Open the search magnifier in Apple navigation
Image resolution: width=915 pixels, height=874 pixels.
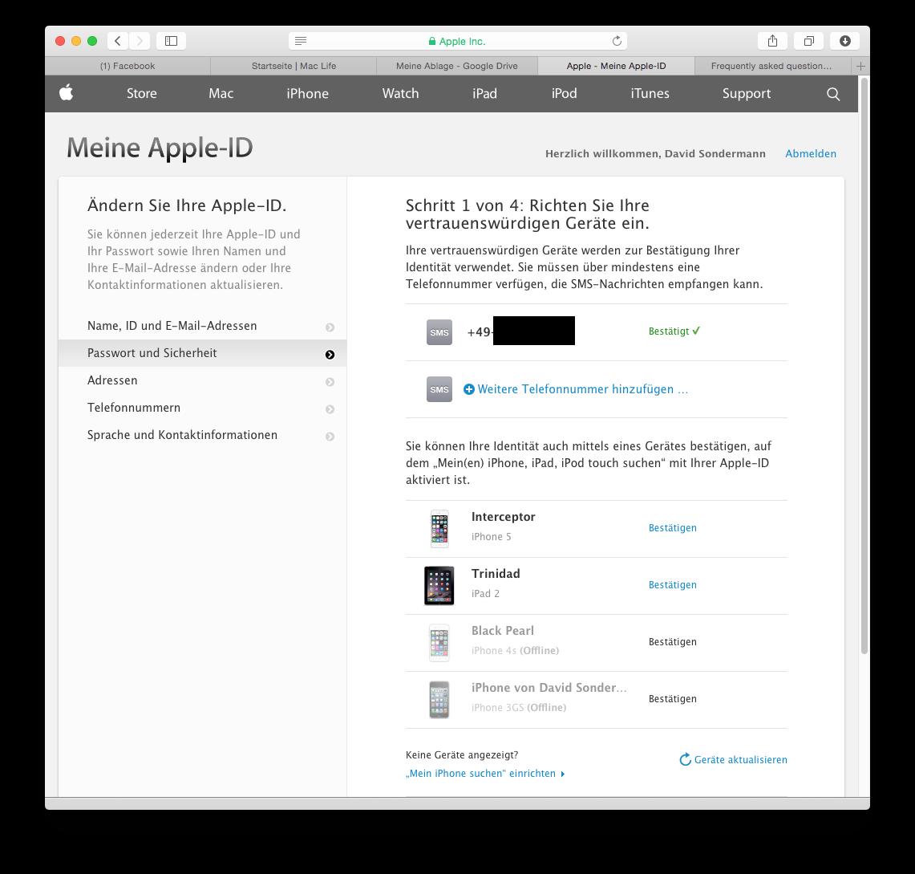pos(833,94)
